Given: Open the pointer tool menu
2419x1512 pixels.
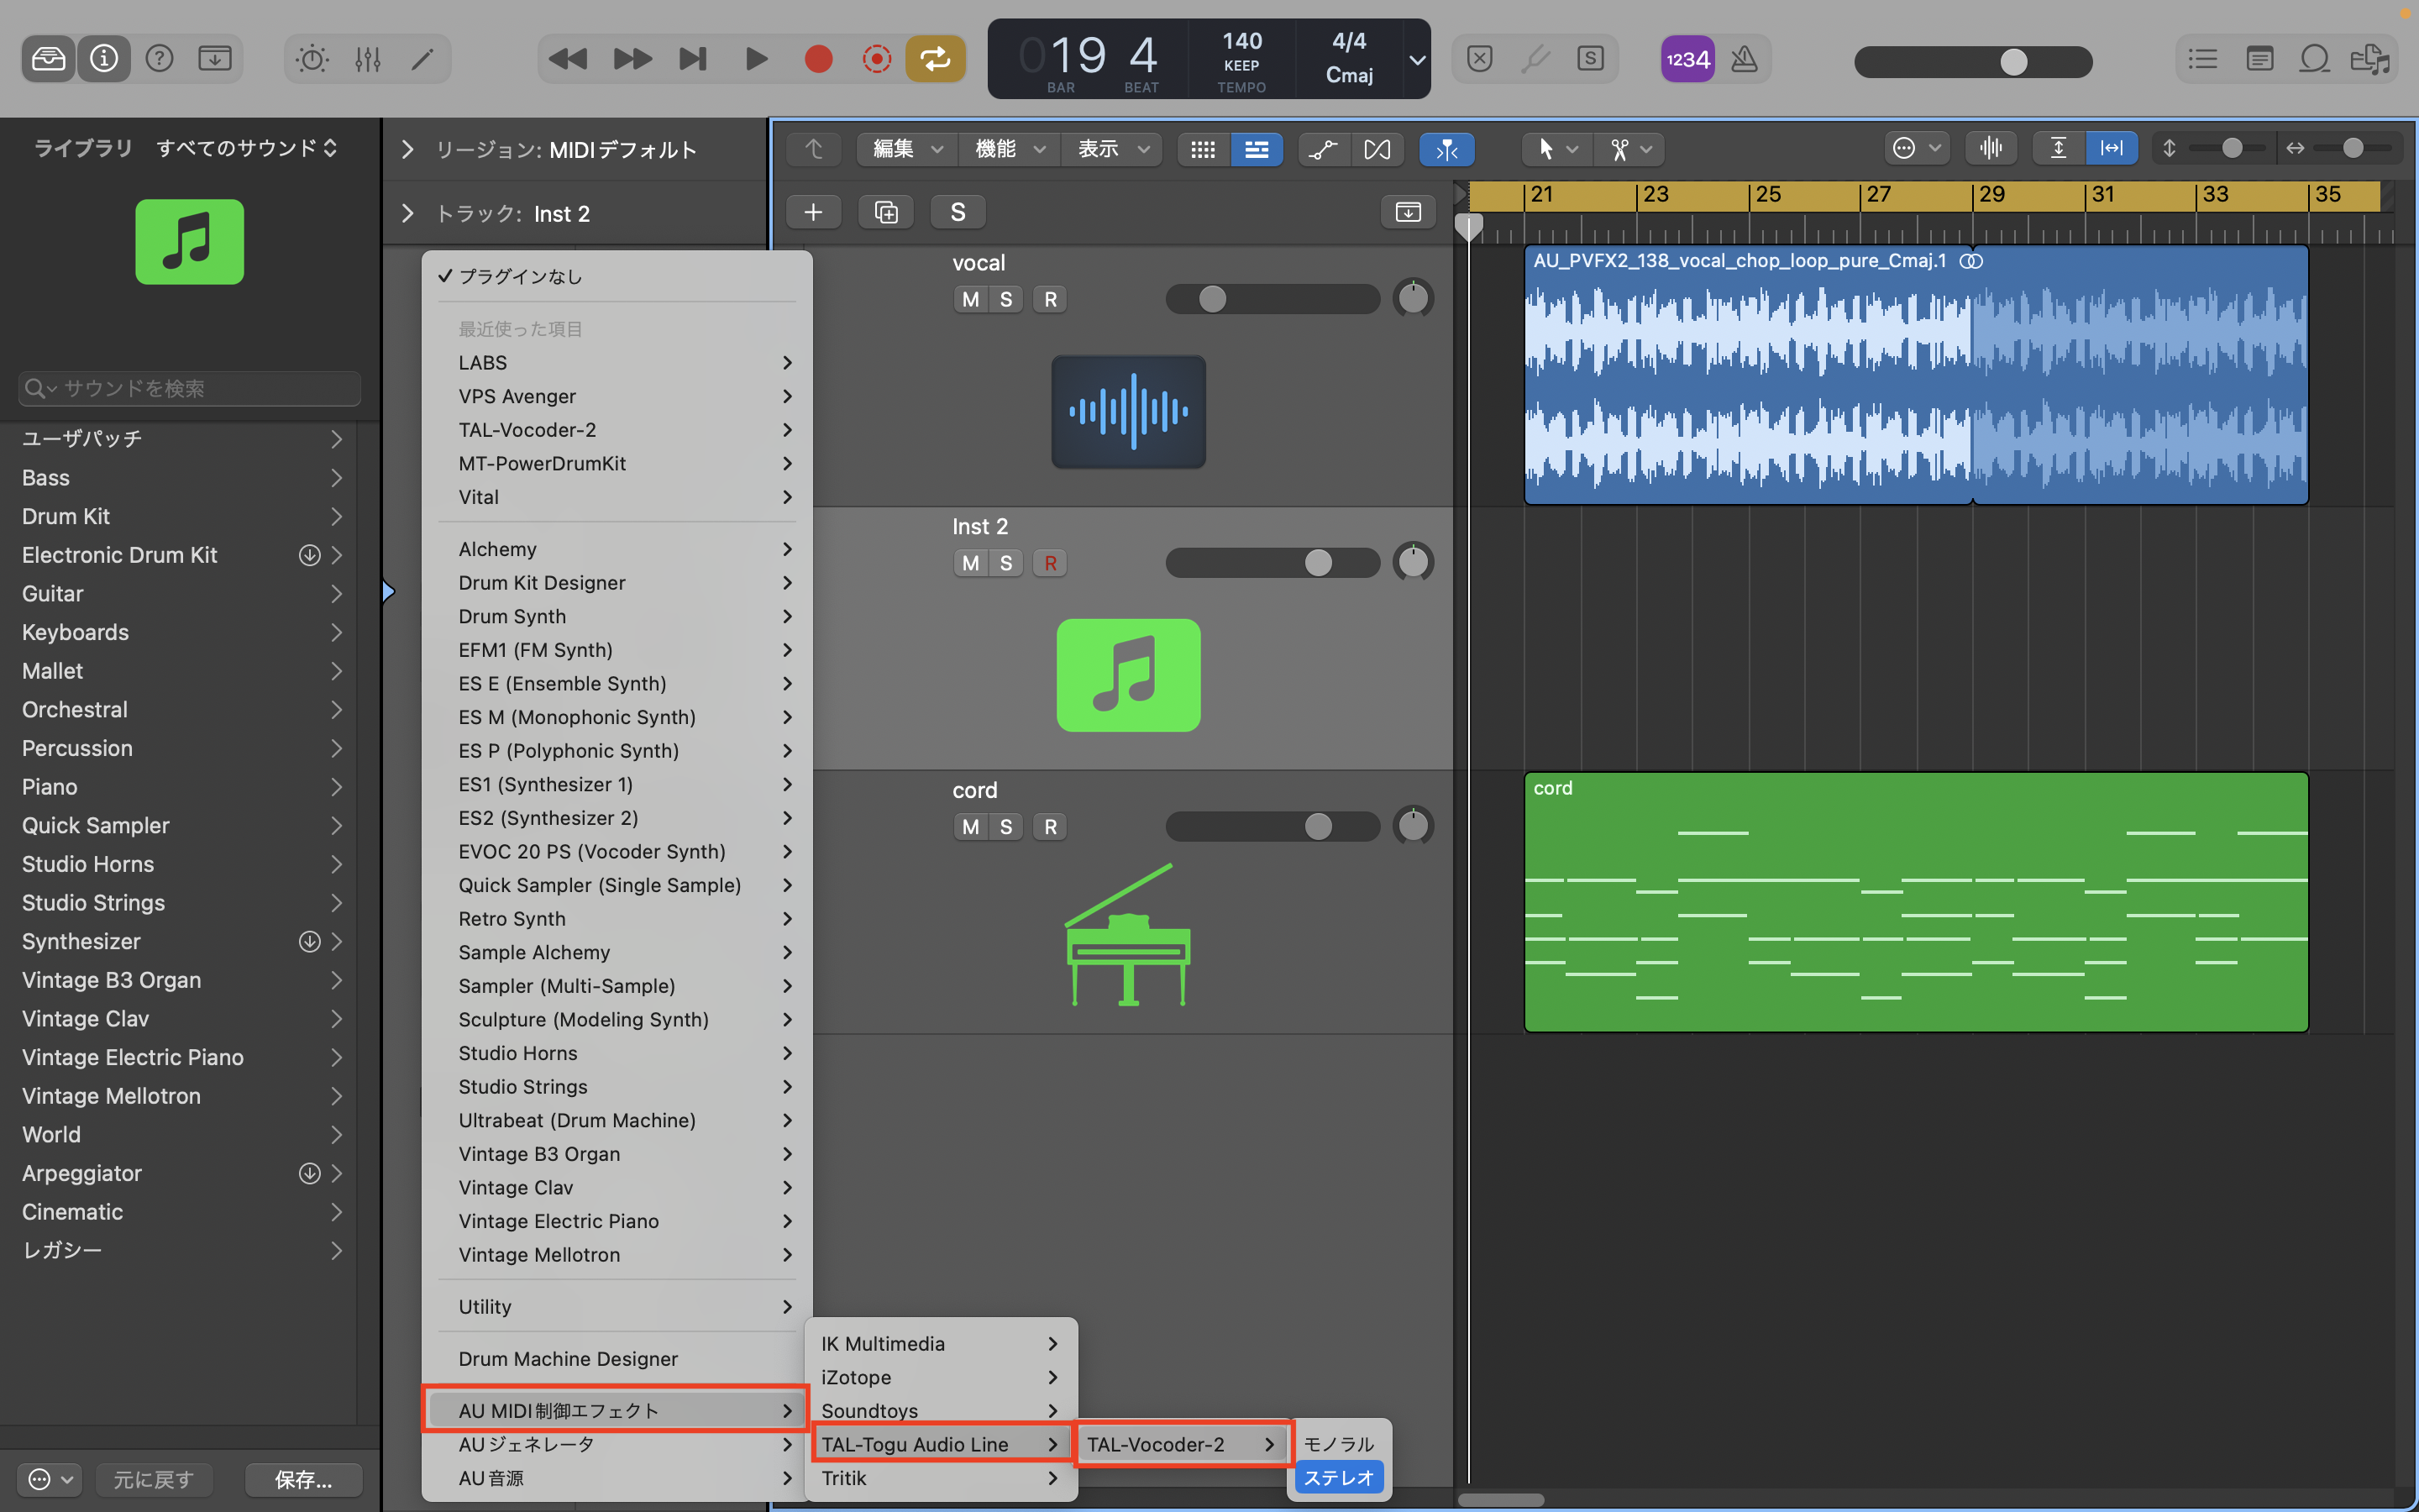Looking at the screenshot, I should 1557,149.
